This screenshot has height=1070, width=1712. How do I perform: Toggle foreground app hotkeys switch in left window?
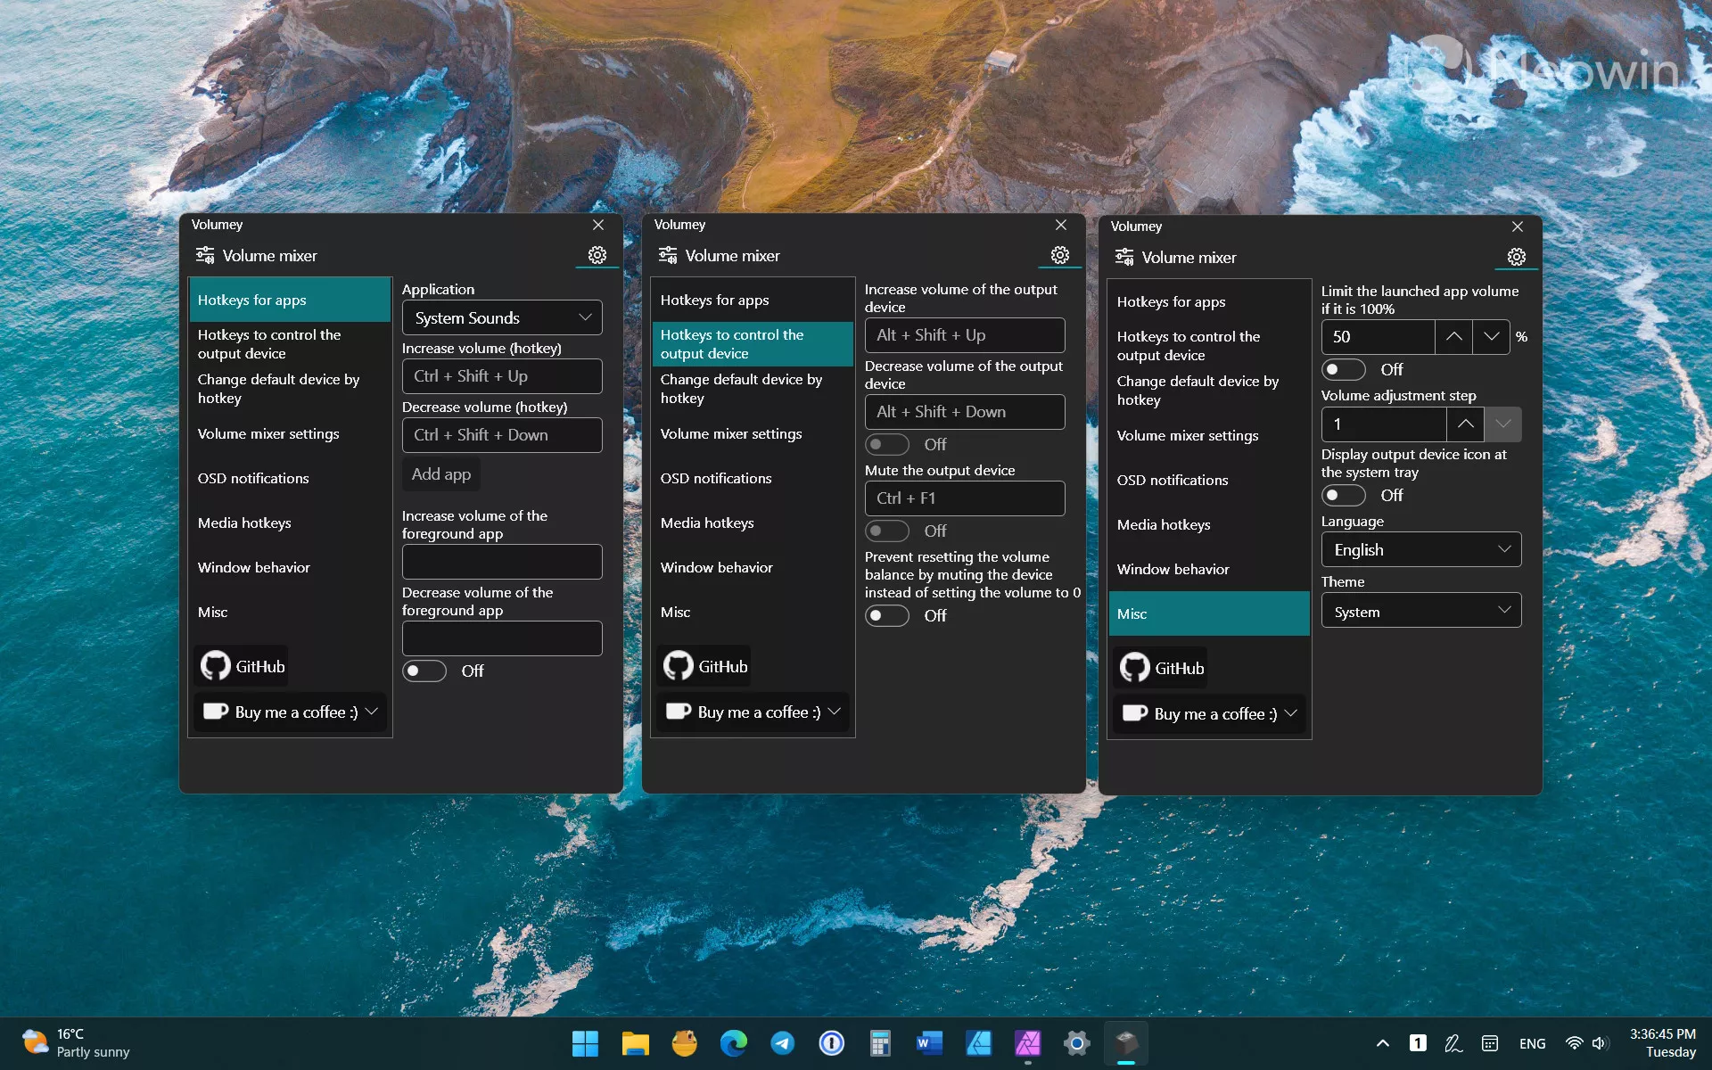424,671
